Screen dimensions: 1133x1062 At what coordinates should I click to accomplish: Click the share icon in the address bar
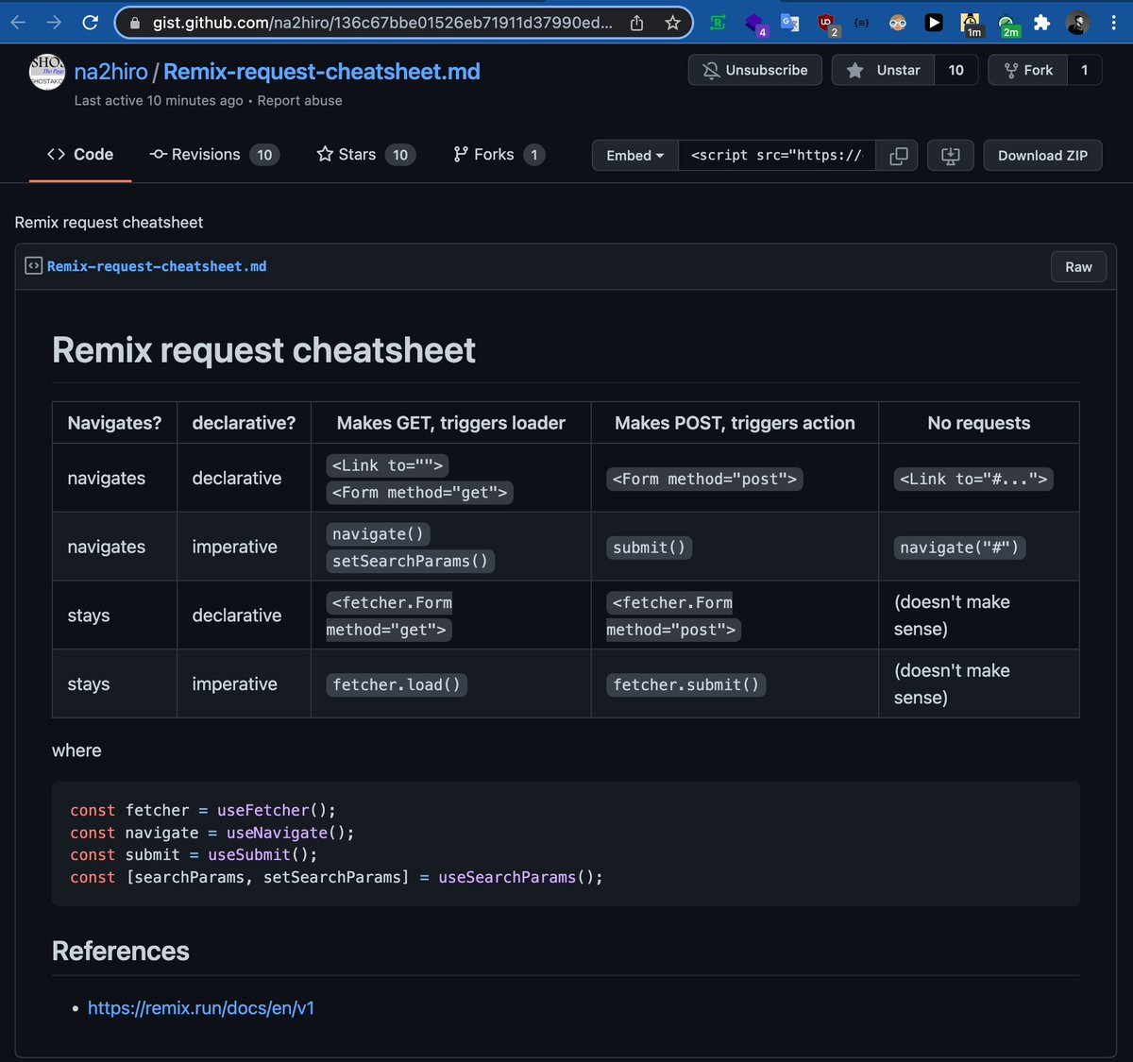(637, 23)
